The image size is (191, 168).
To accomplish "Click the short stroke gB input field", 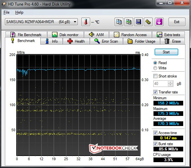I will click(161, 84).
